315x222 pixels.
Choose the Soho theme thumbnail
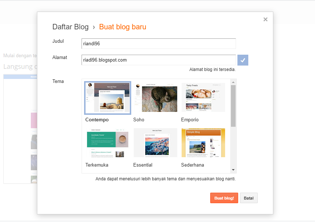click(x=156, y=98)
